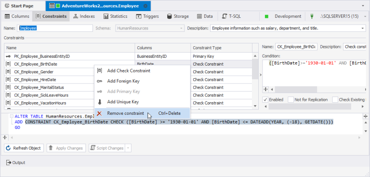Viewport: 370px width, 177px height.
Task: Select the PK_Employee_BusinessEntityID row
Action: click(x=128, y=56)
